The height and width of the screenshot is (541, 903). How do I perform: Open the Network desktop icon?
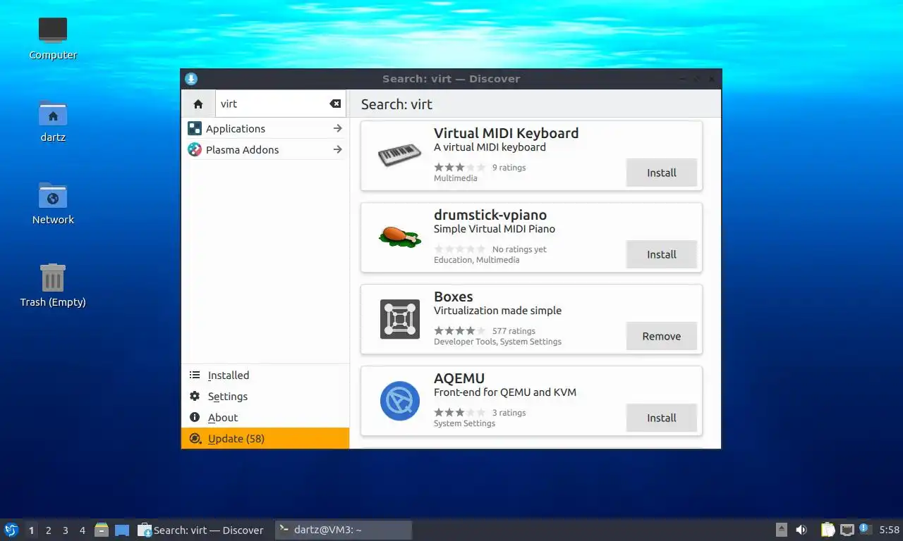(x=53, y=203)
